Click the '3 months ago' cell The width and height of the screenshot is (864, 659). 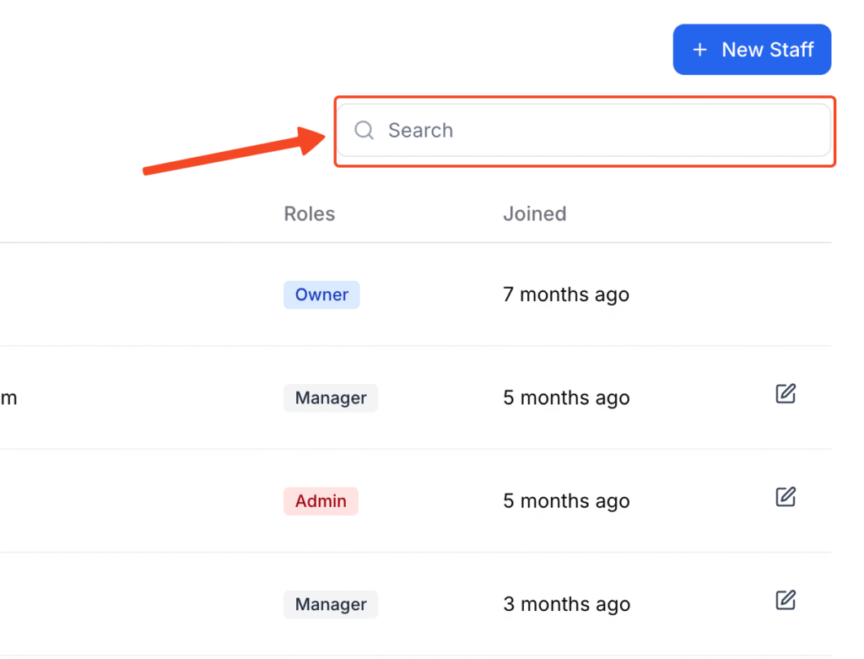(566, 604)
